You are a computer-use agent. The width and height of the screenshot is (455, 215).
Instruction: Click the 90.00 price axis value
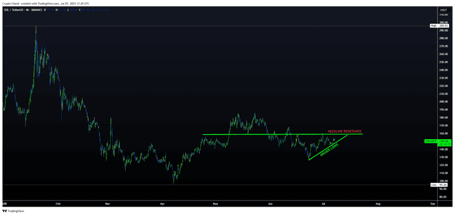coord(443,189)
